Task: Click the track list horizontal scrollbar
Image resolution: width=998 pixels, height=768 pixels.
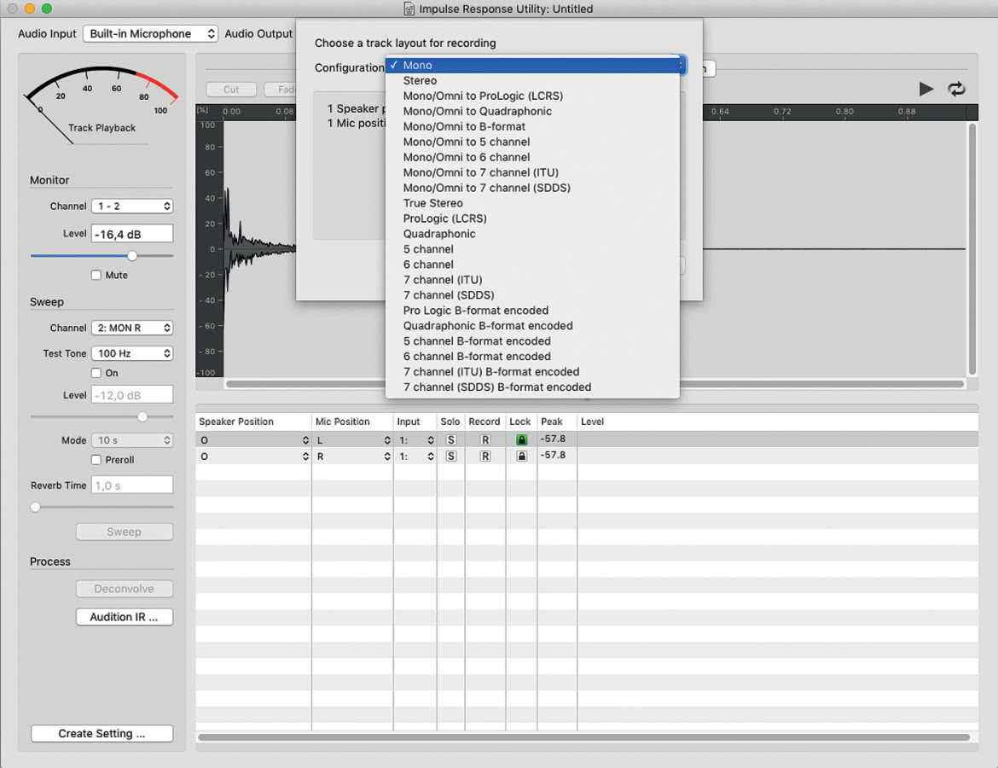Action: (583, 737)
